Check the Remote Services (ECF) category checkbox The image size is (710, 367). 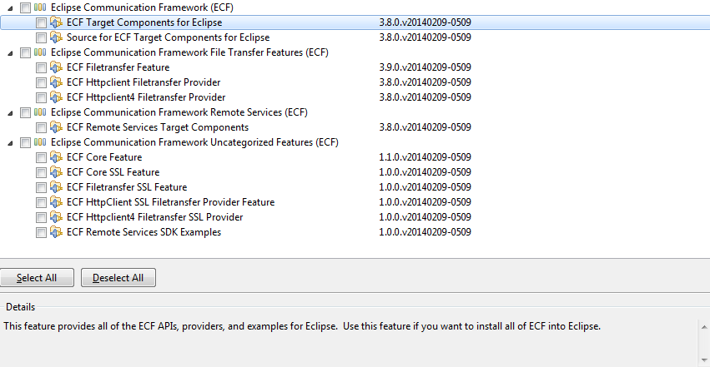[x=25, y=112]
